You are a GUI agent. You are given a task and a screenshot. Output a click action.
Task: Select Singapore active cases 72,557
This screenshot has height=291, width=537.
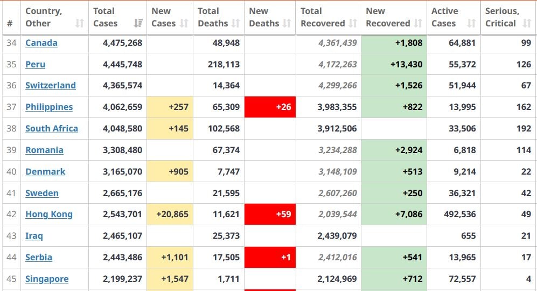(x=462, y=279)
